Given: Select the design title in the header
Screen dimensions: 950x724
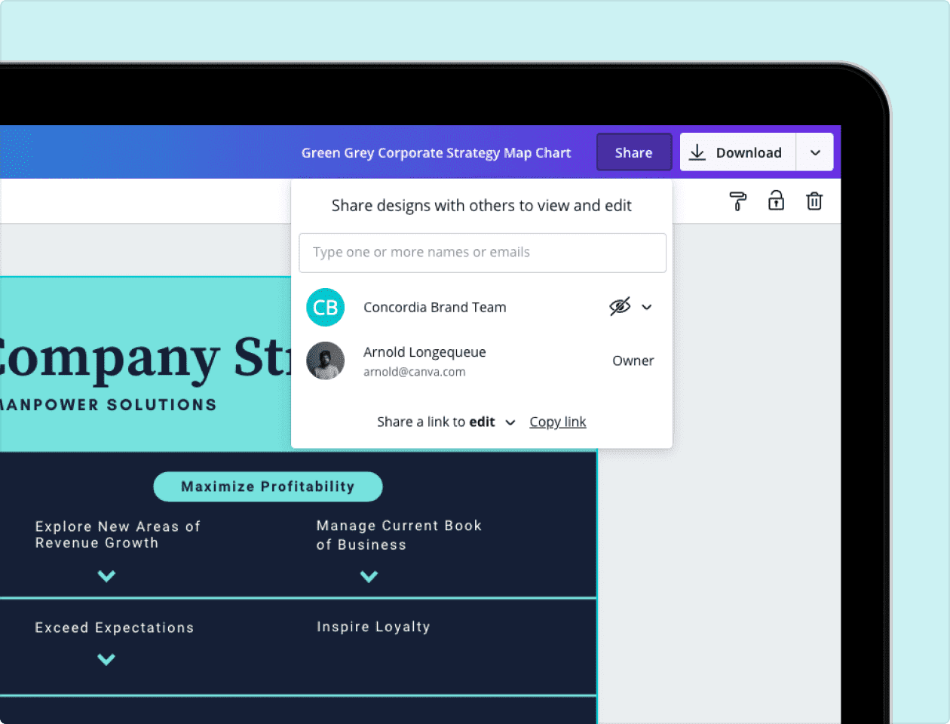Looking at the screenshot, I should click(x=436, y=153).
